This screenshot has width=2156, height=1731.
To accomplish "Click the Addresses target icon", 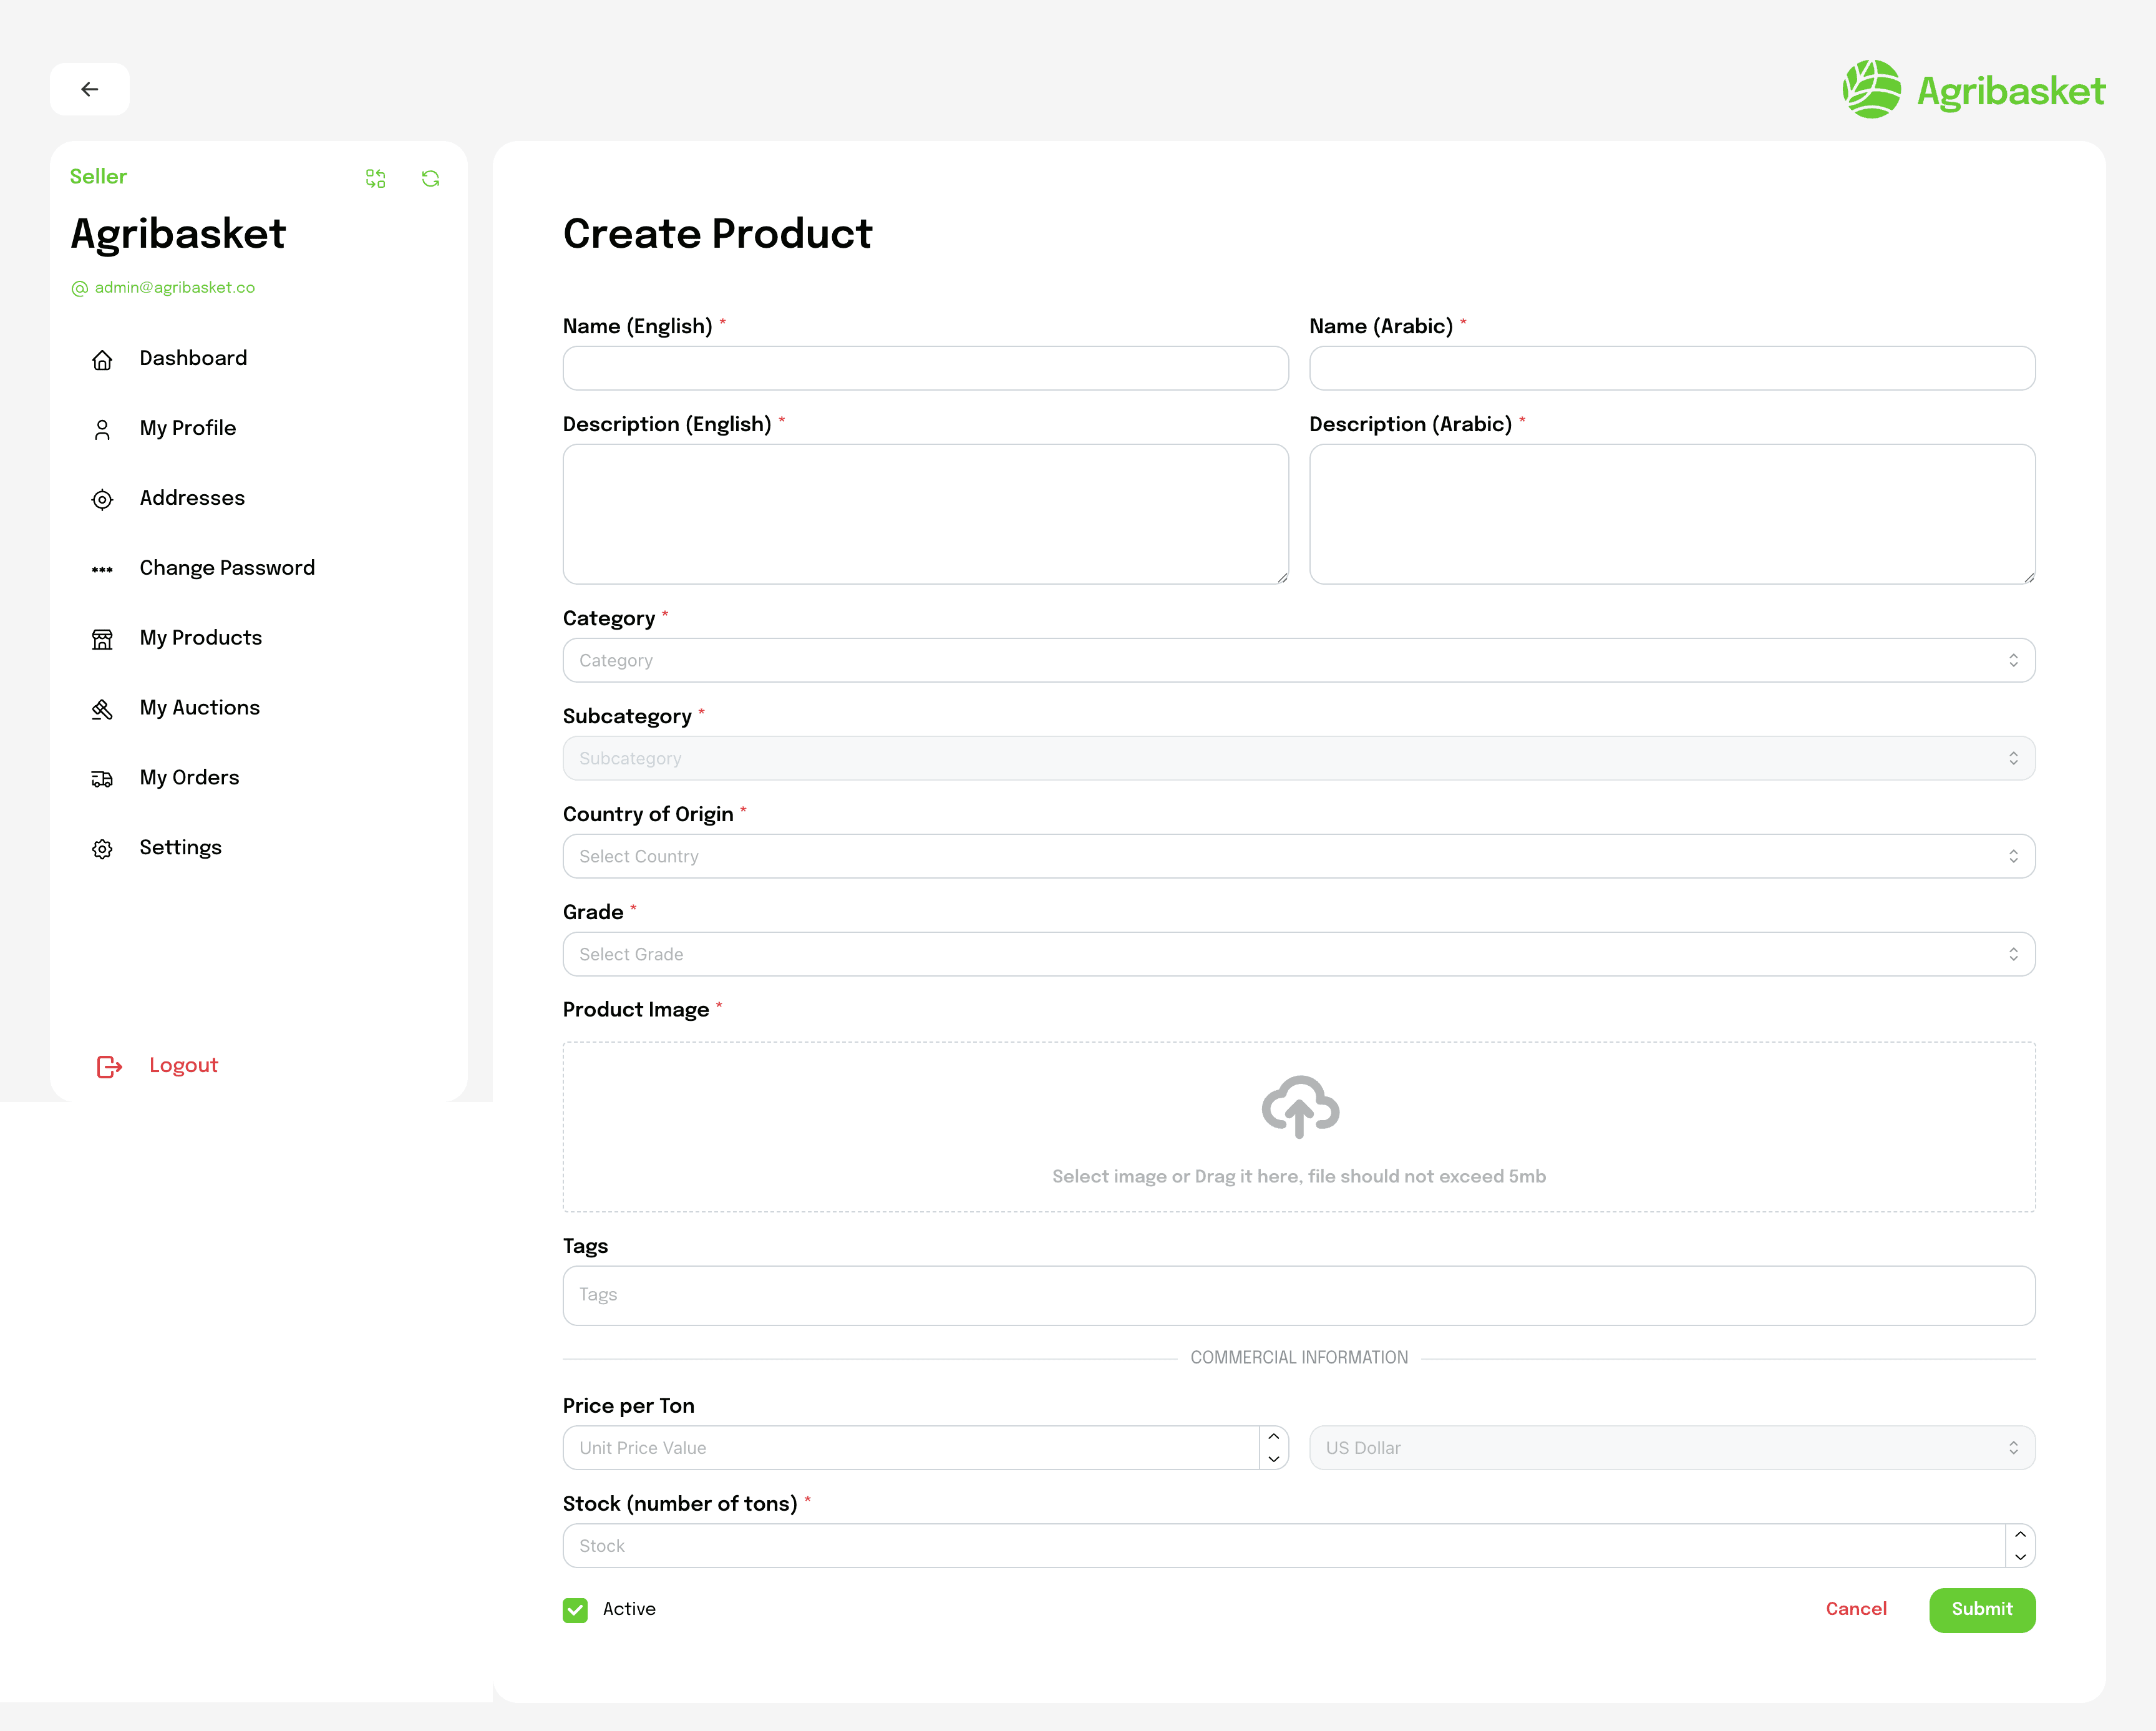I will point(103,499).
